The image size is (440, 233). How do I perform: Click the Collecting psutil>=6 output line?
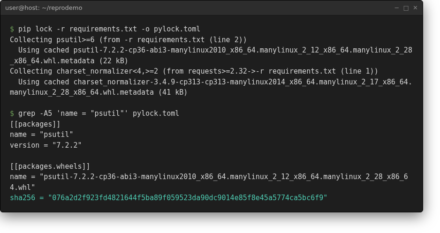point(128,39)
